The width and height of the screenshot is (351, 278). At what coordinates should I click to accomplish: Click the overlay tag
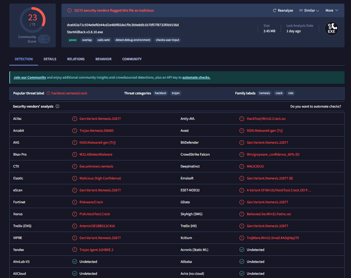[87, 40]
